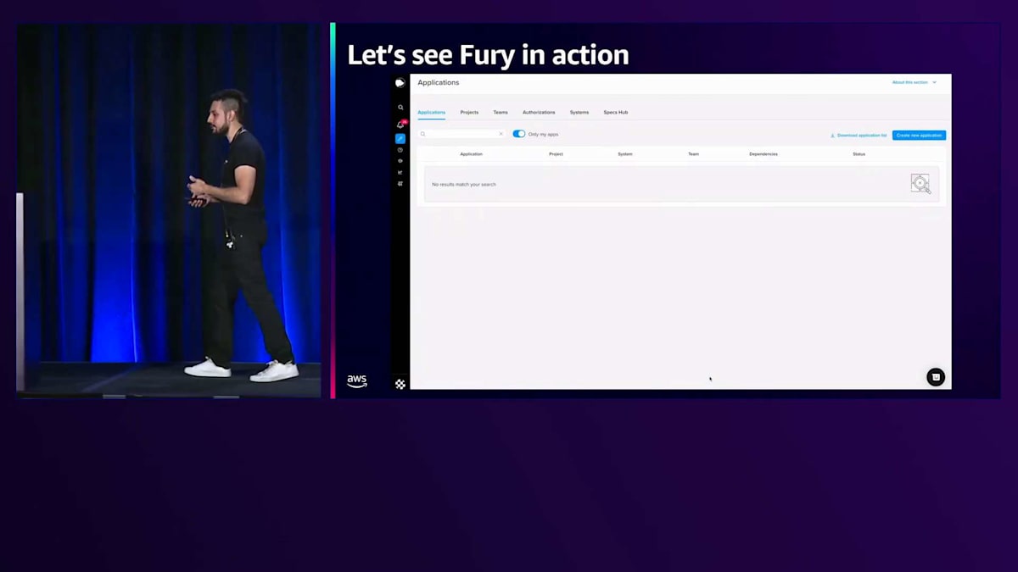This screenshot has height=572, width=1018.
Task: Select the highlighted blue sidebar tool icon
Action: (x=400, y=138)
